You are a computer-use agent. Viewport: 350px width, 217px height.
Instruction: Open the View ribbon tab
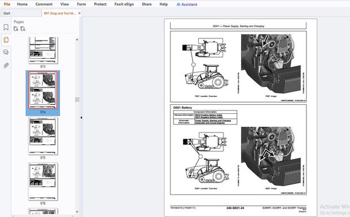pyautogui.click(x=64, y=4)
